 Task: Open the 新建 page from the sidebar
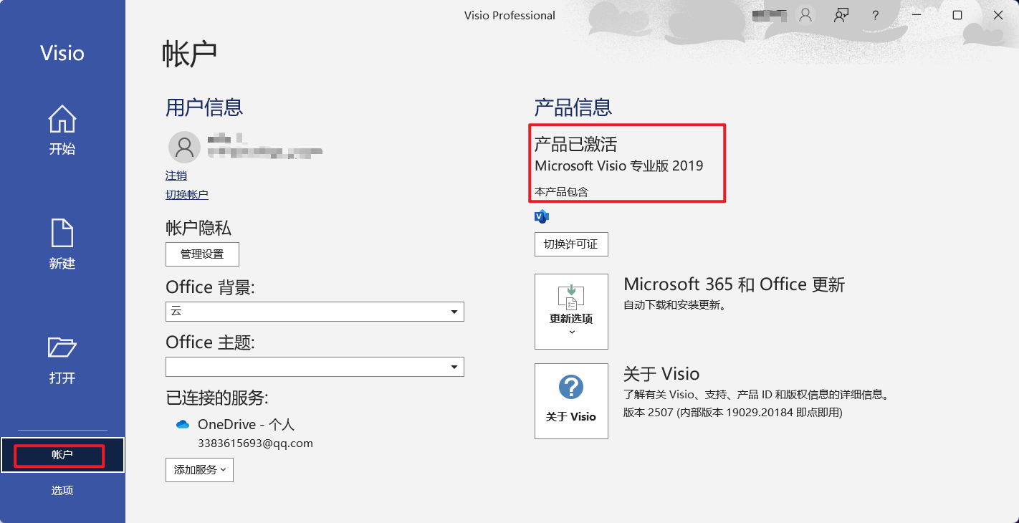click(x=62, y=244)
